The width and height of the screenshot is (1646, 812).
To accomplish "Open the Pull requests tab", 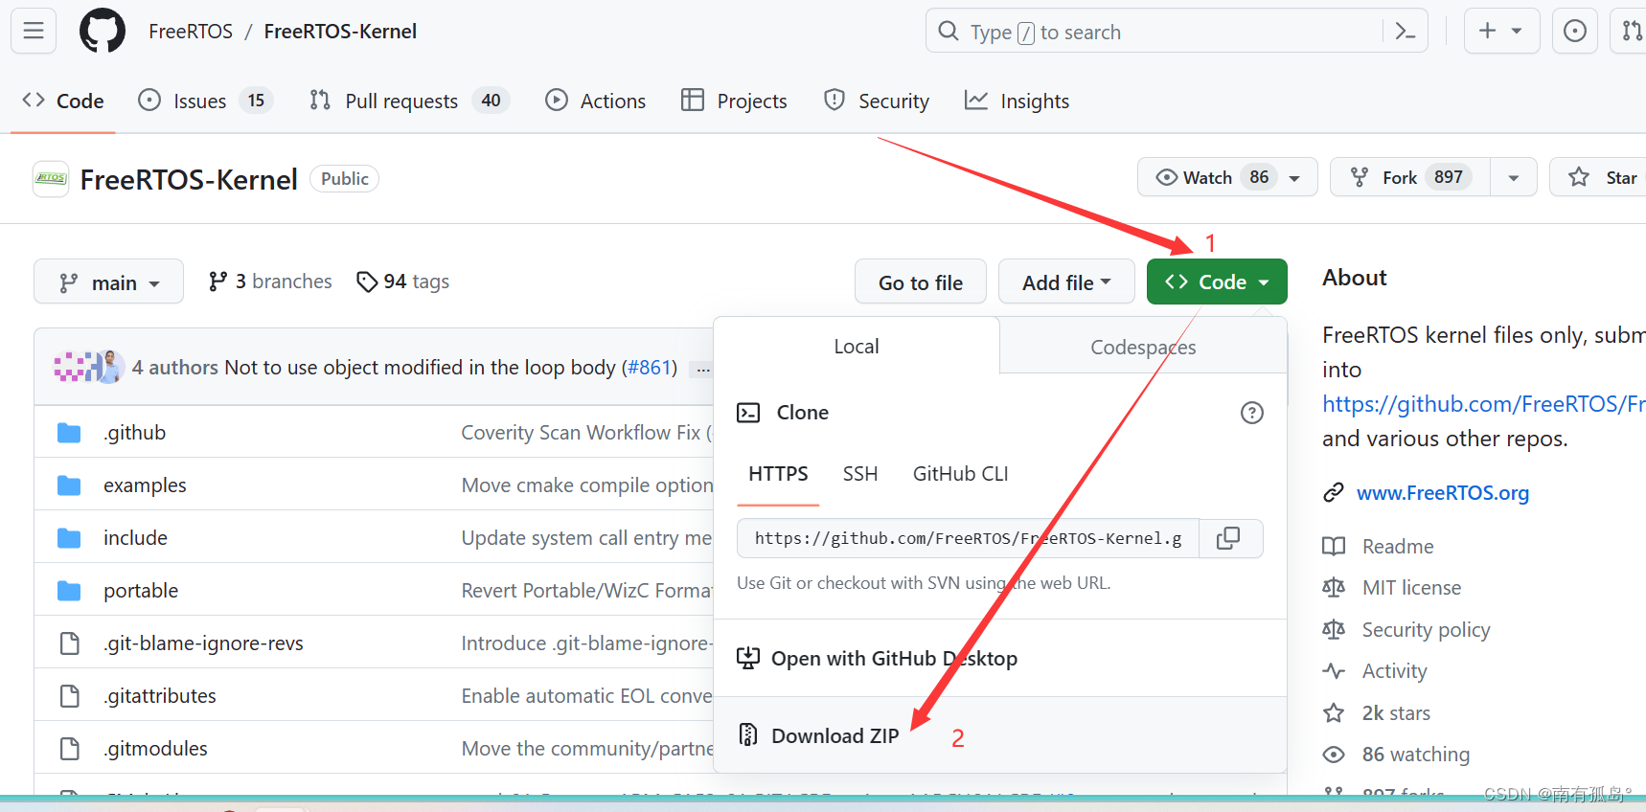I will click(409, 101).
